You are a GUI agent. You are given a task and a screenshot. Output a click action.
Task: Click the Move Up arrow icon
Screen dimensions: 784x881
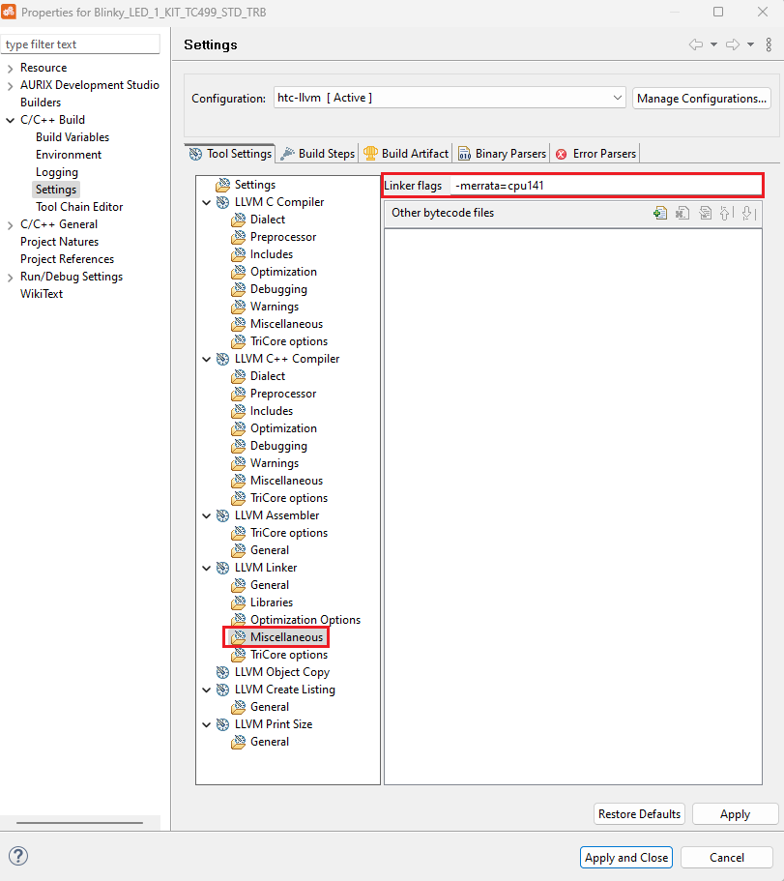pos(726,214)
